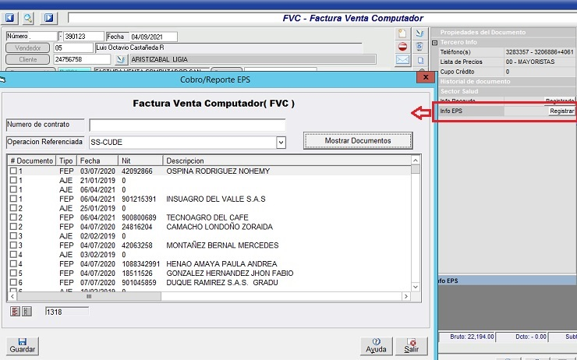Go to the next document arrow
This screenshot has width=577, height=360.
(48, 18)
